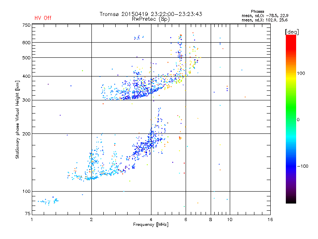This screenshot has height=239, width=318.
Task: Click the y-axis tick label '75'
Action: (28, 214)
